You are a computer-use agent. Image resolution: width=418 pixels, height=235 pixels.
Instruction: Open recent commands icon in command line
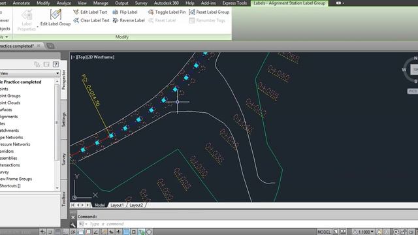point(82,224)
